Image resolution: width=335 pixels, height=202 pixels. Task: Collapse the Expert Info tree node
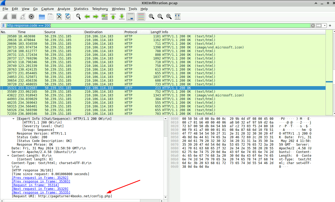[x=14, y=119]
